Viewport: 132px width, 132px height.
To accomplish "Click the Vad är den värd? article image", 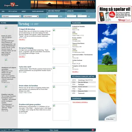I will pos(61,75).
